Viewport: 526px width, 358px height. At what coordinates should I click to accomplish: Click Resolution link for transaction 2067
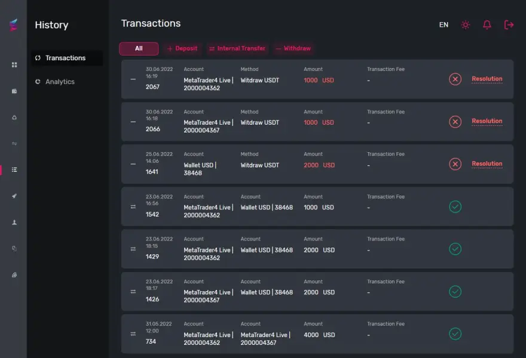pos(487,79)
